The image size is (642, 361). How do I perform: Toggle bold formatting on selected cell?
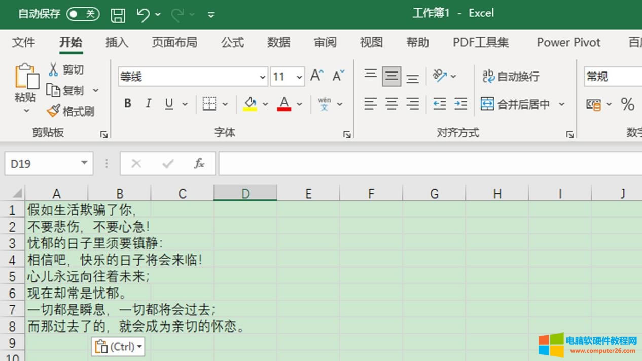tap(127, 103)
